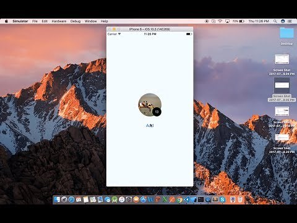This screenshot has width=297, height=223.
Task: Click the Thu 11:26 PM clock
Action: tap(259, 21)
